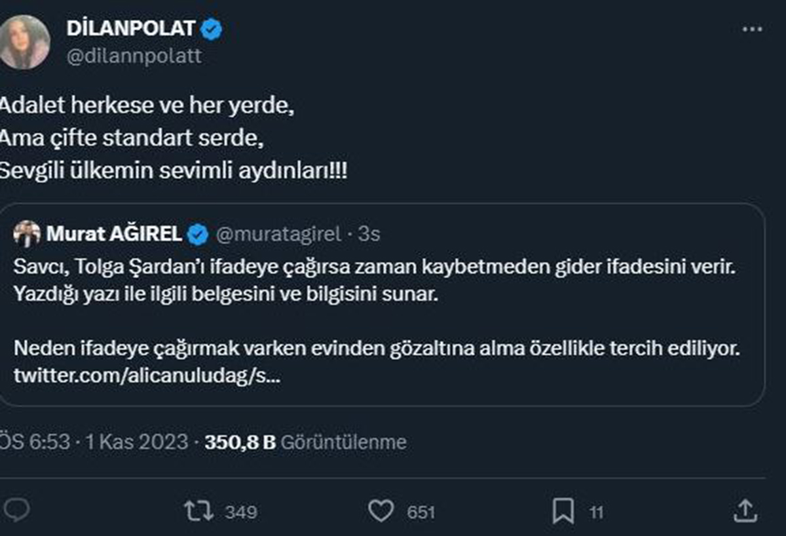Click DILANPOLAT's blue verified badge
This screenshot has height=536, width=786.
[210, 29]
